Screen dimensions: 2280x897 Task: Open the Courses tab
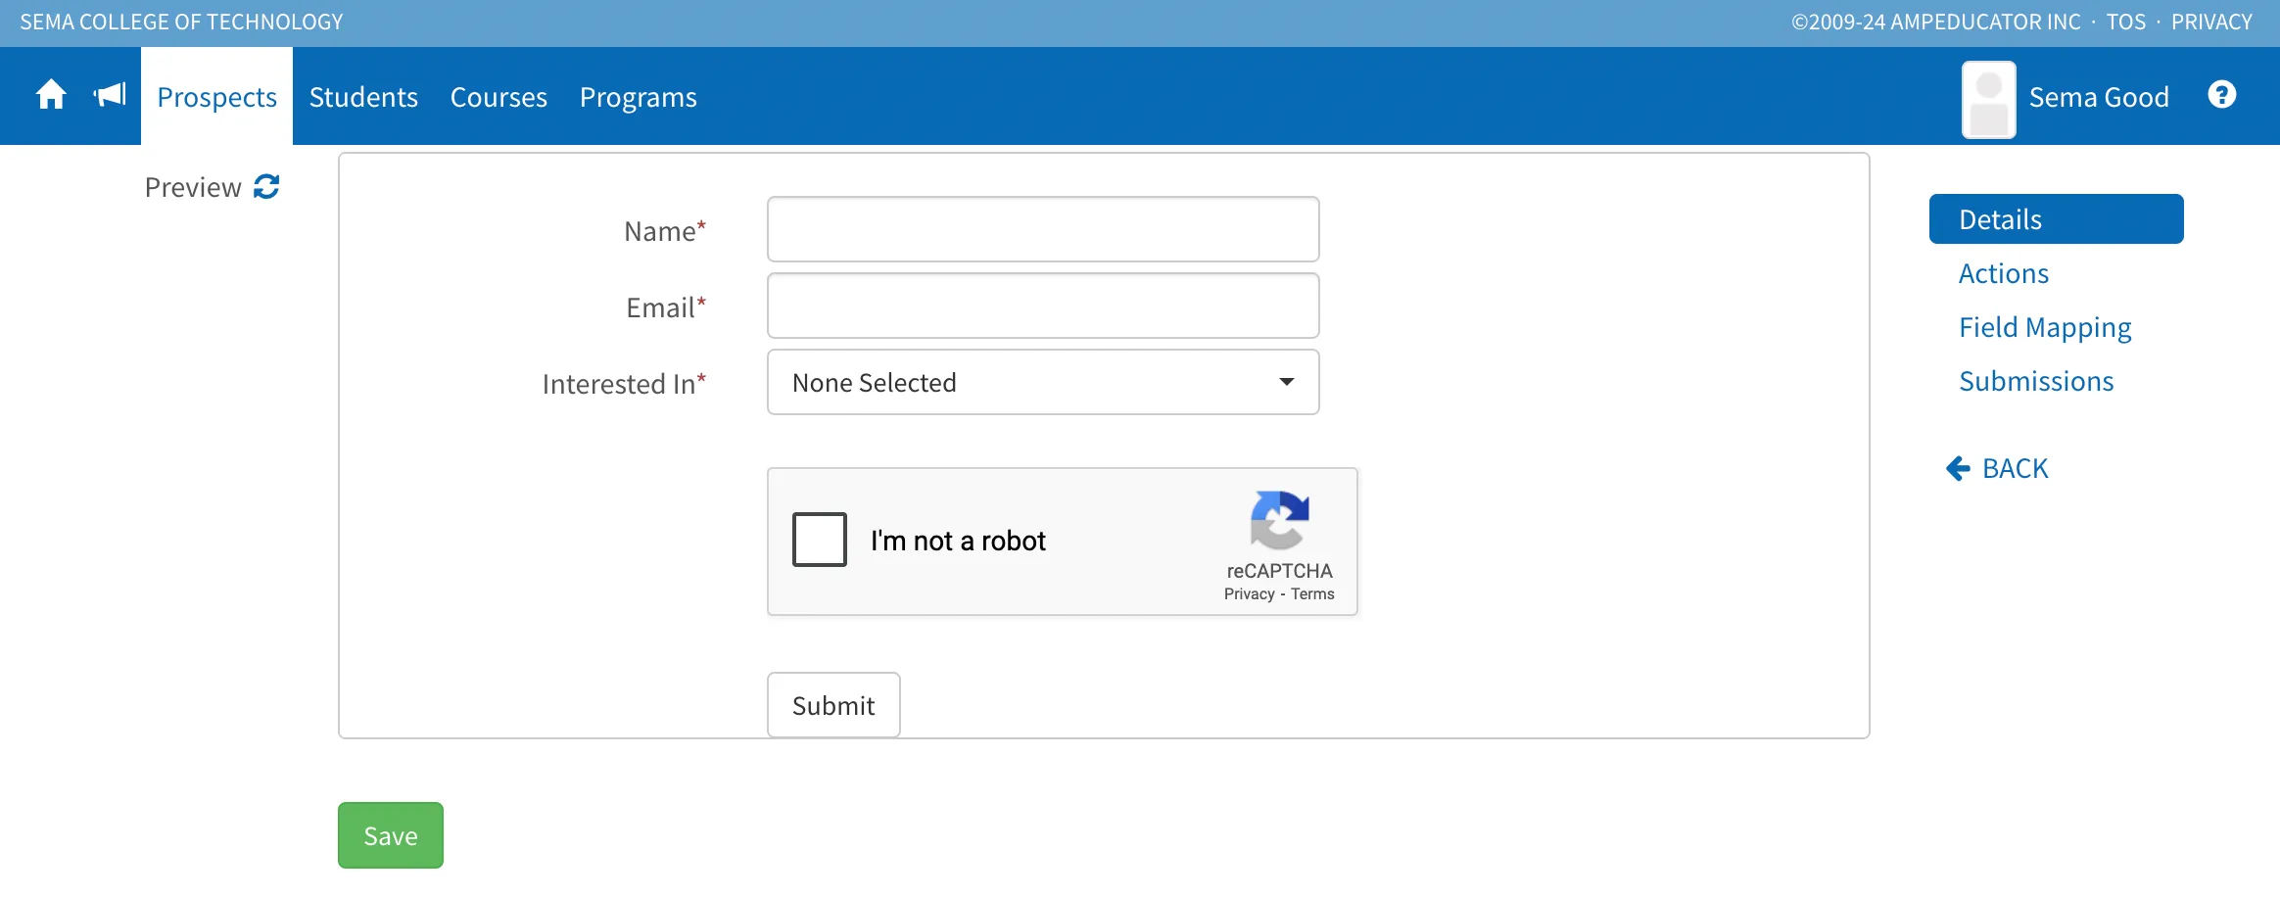point(499,97)
